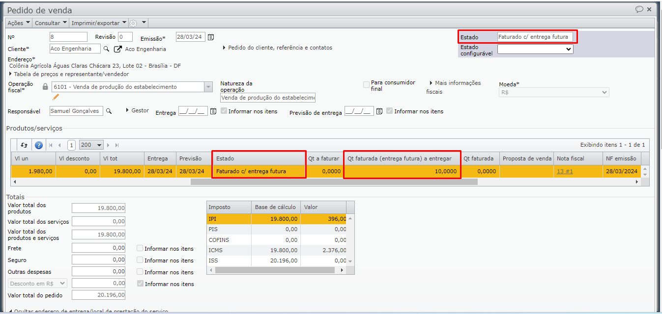Go to last page of items grid
Viewport: 662px width, 314px height.
[117, 145]
